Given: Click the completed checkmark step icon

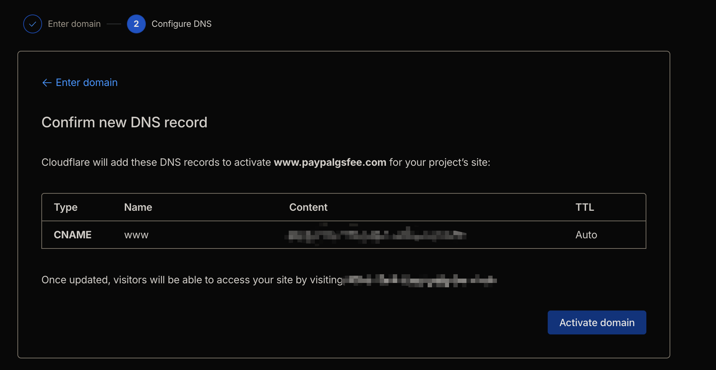Looking at the screenshot, I should point(33,24).
